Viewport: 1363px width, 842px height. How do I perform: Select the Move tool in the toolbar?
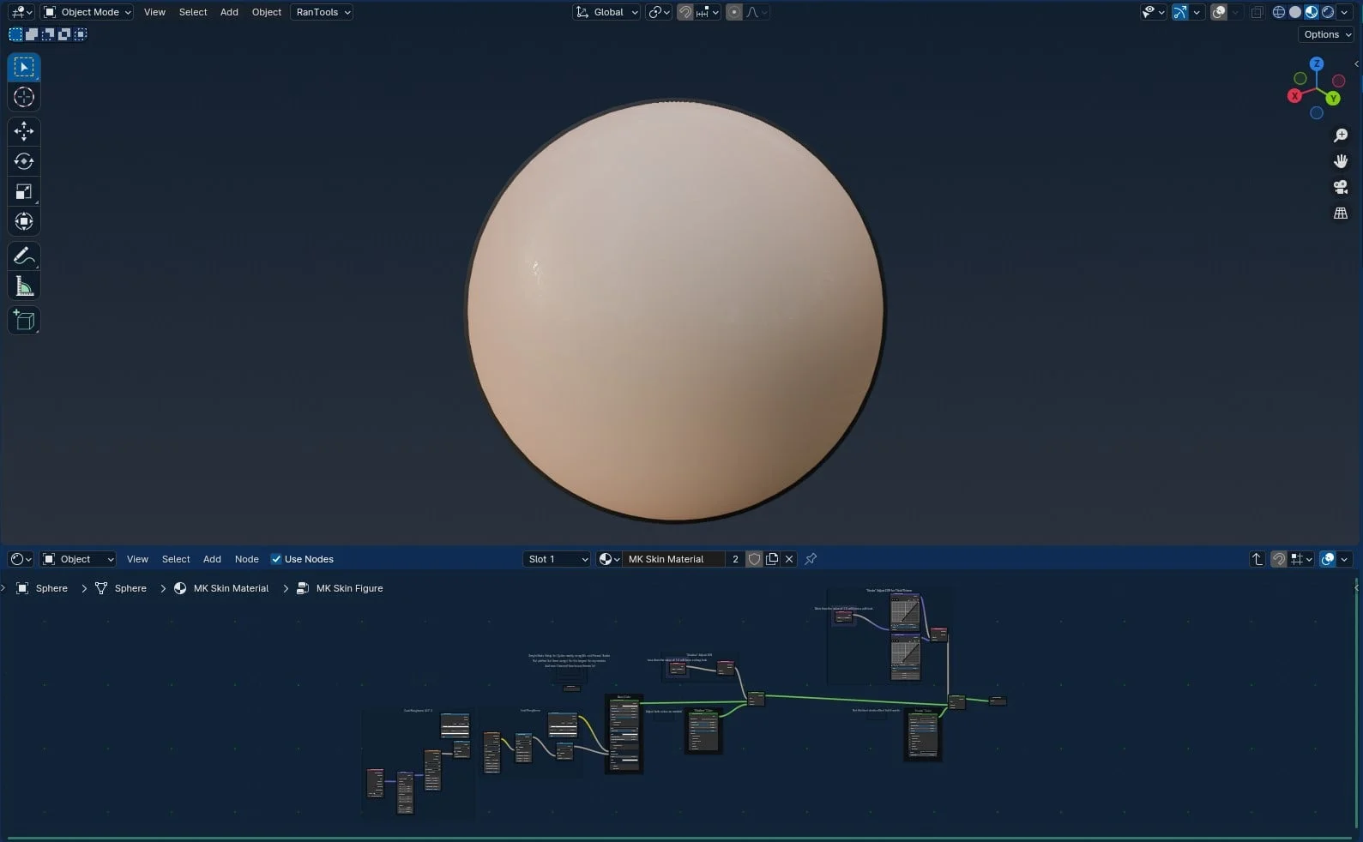coord(24,131)
